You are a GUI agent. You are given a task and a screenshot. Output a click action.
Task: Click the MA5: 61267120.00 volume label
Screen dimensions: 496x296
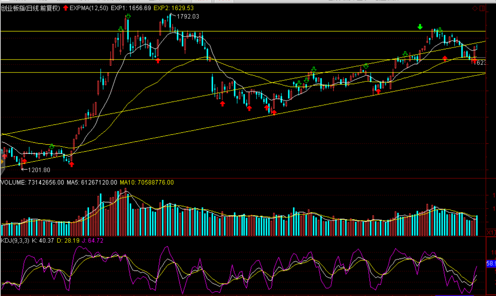pos(92,182)
